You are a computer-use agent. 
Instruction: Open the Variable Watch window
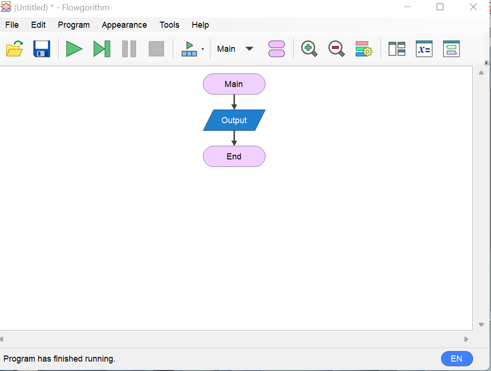424,48
